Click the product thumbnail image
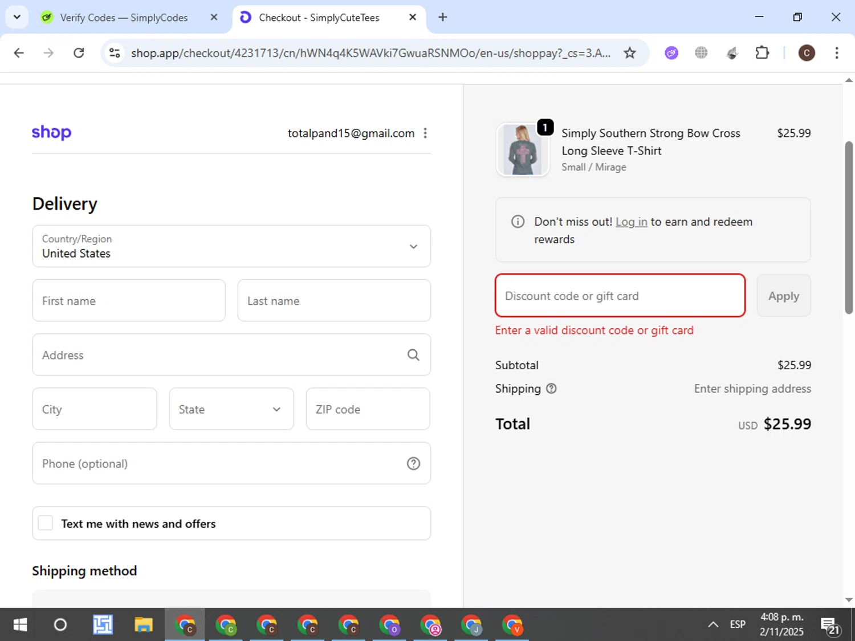Image resolution: width=855 pixels, height=641 pixels. point(523,149)
